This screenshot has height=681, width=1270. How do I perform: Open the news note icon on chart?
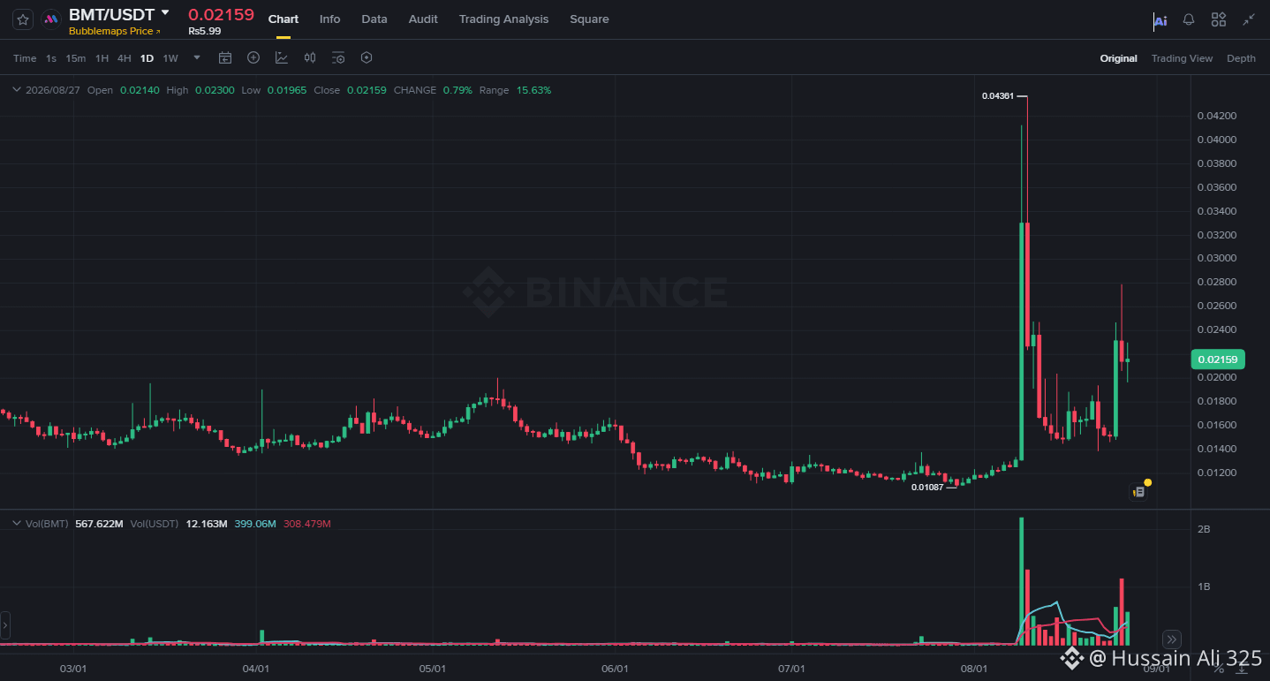(1139, 491)
